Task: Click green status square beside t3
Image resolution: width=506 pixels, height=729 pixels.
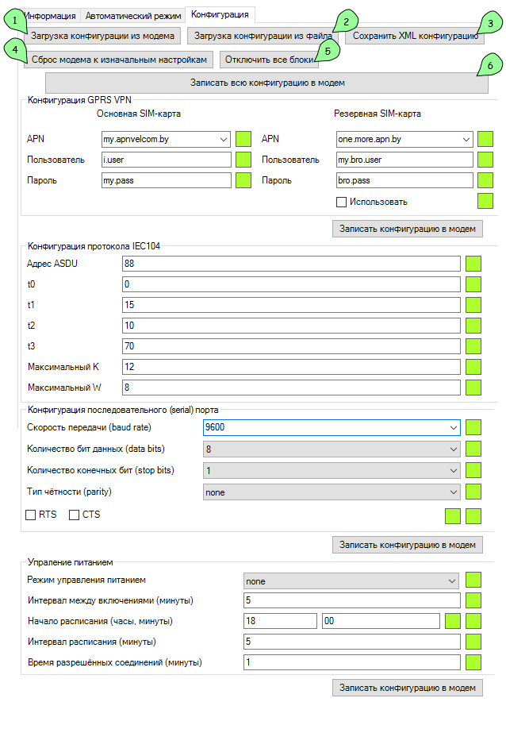Action: pyautogui.click(x=473, y=346)
